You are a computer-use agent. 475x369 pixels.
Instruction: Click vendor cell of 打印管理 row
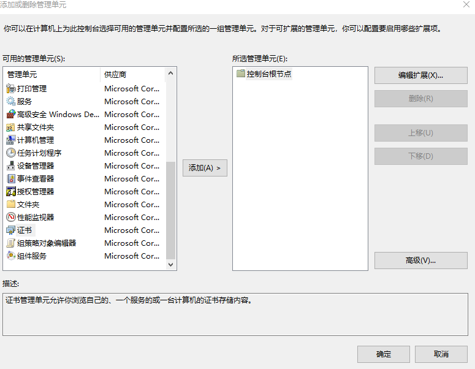pos(132,88)
